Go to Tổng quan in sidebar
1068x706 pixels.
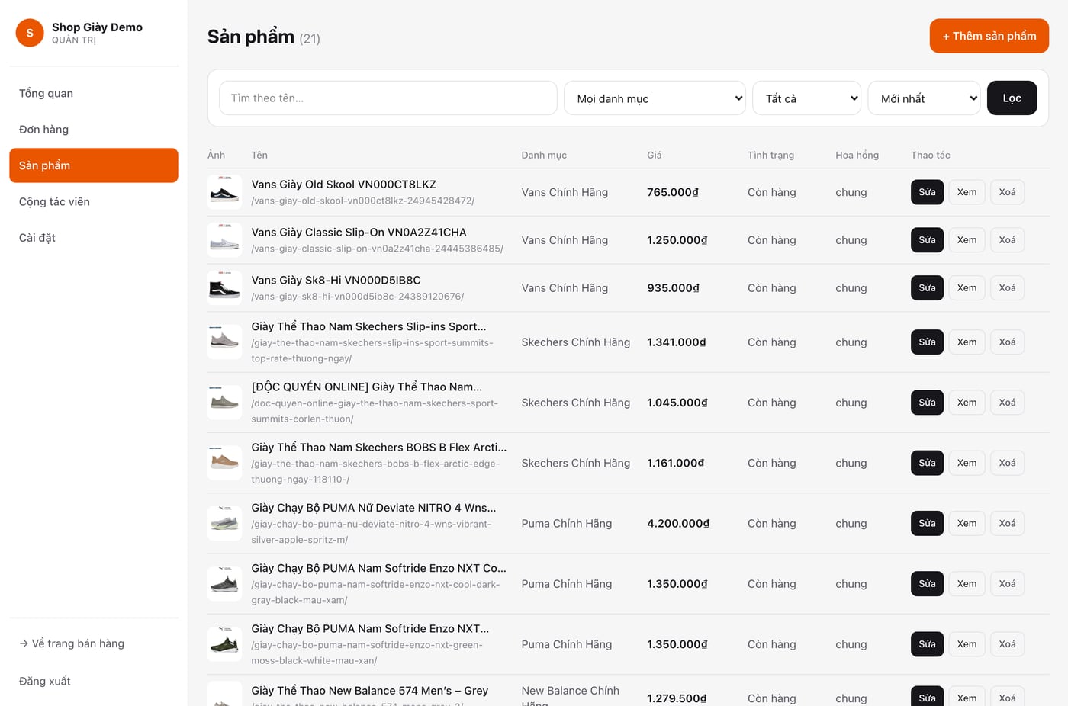point(94,93)
